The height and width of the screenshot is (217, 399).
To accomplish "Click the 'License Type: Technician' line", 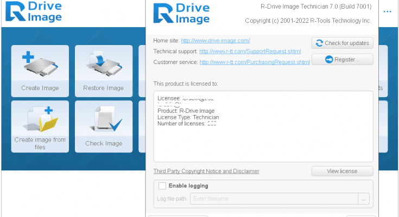I will (188, 117).
